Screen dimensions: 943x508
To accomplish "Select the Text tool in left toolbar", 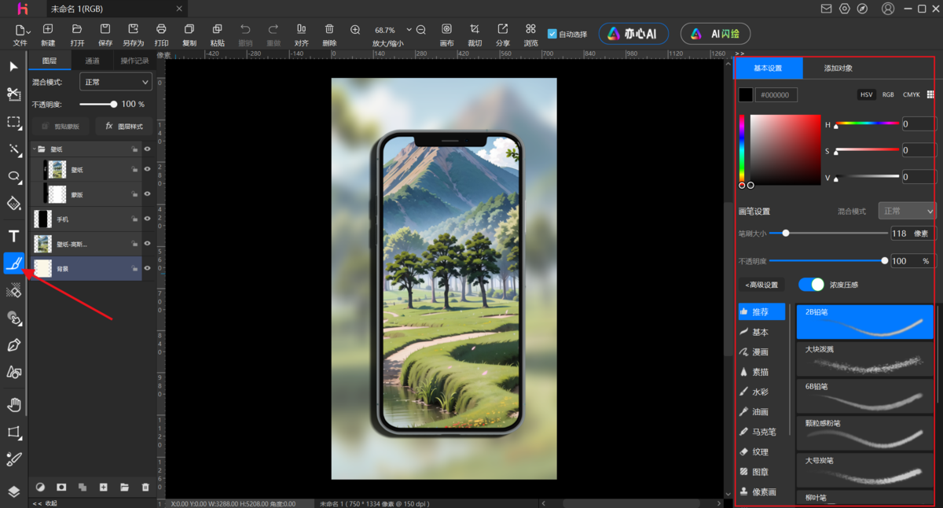I will tap(13, 236).
